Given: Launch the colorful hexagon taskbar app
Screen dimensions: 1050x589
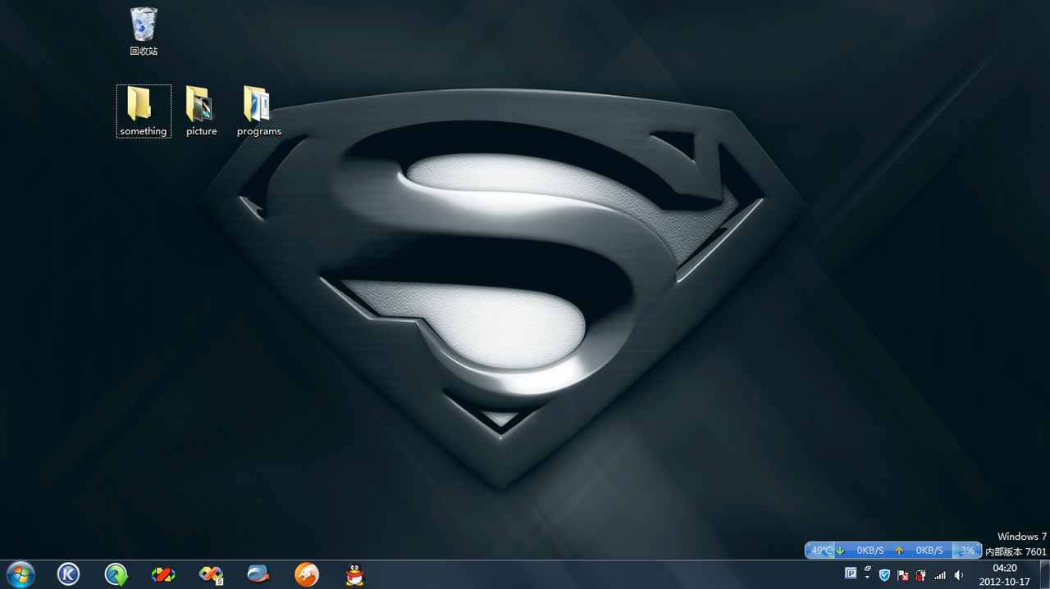Looking at the screenshot, I should tap(164, 574).
